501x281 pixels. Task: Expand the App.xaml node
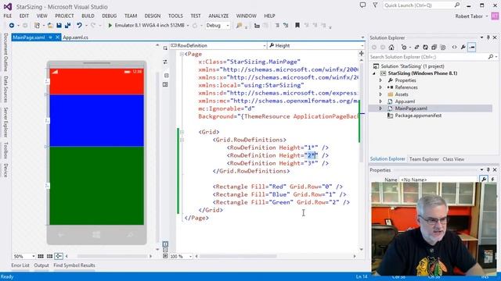tap(380, 101)
